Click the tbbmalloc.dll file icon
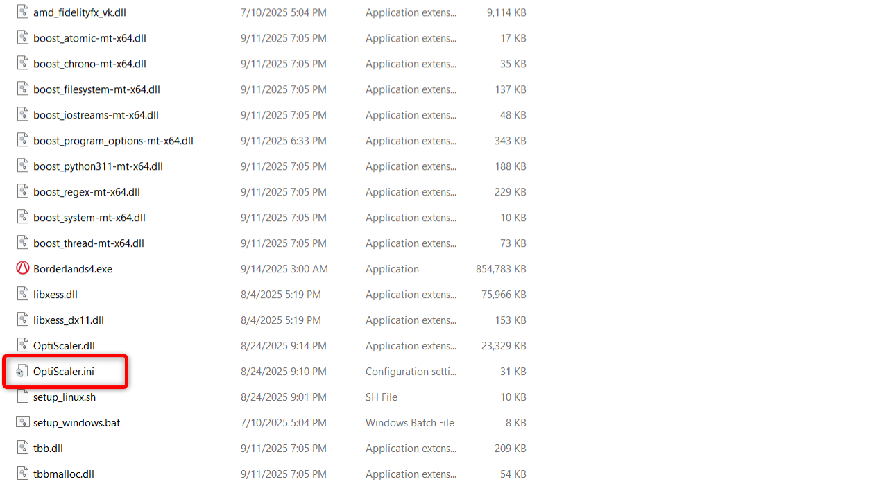Screen dimensions: 881x495 click(x=22, y=474)
